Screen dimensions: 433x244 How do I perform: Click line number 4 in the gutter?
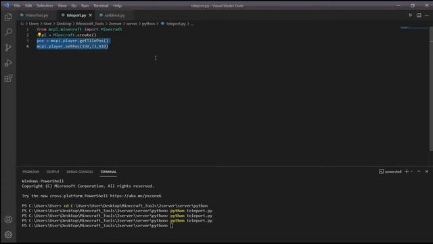28,46
